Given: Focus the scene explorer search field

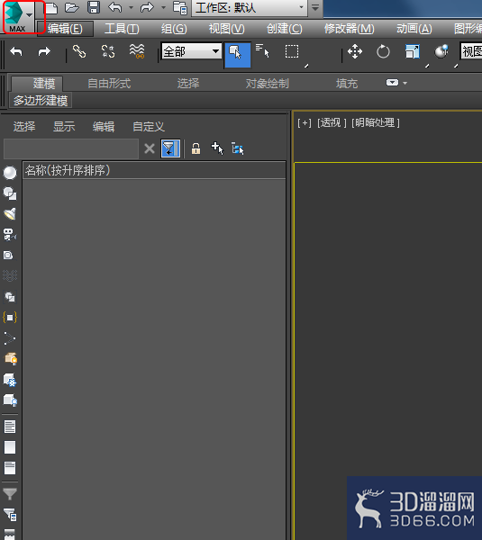Looking at the screenshot, I should click(71, 148).
